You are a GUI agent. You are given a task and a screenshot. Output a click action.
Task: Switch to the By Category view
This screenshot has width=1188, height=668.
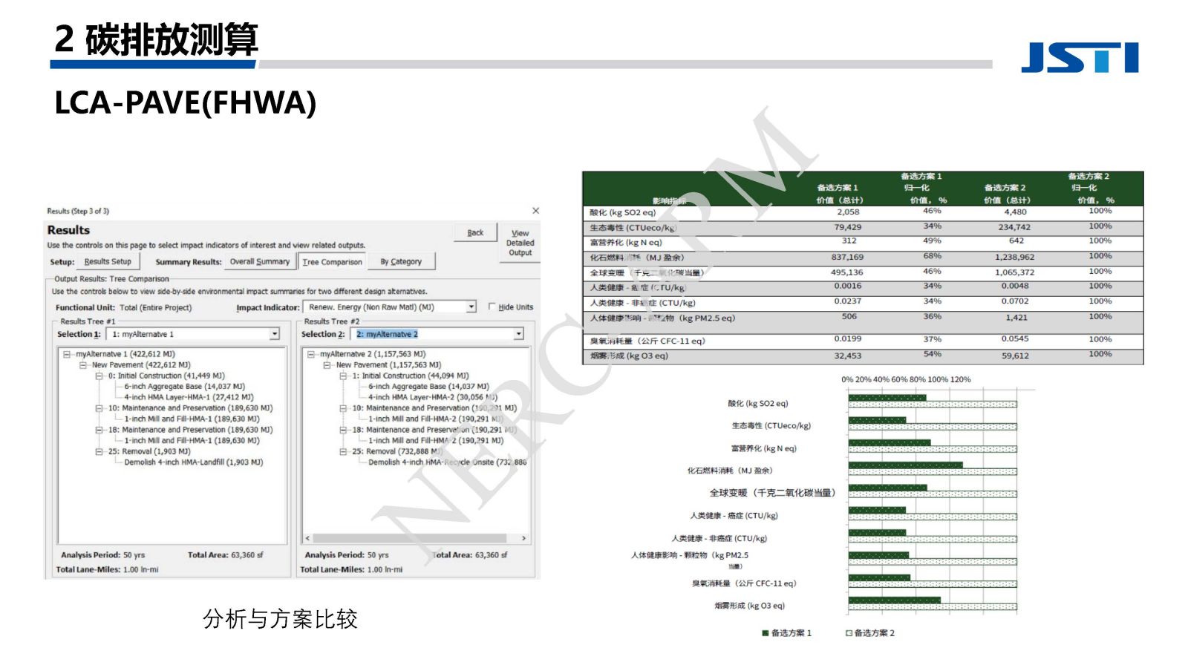click(401, 261)
